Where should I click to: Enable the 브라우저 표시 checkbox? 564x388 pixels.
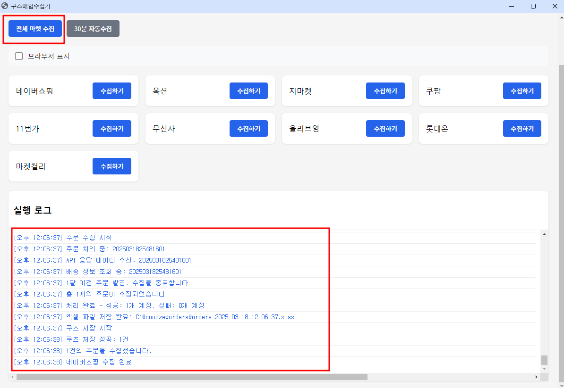pyautogui.click(x=19, y=56)
